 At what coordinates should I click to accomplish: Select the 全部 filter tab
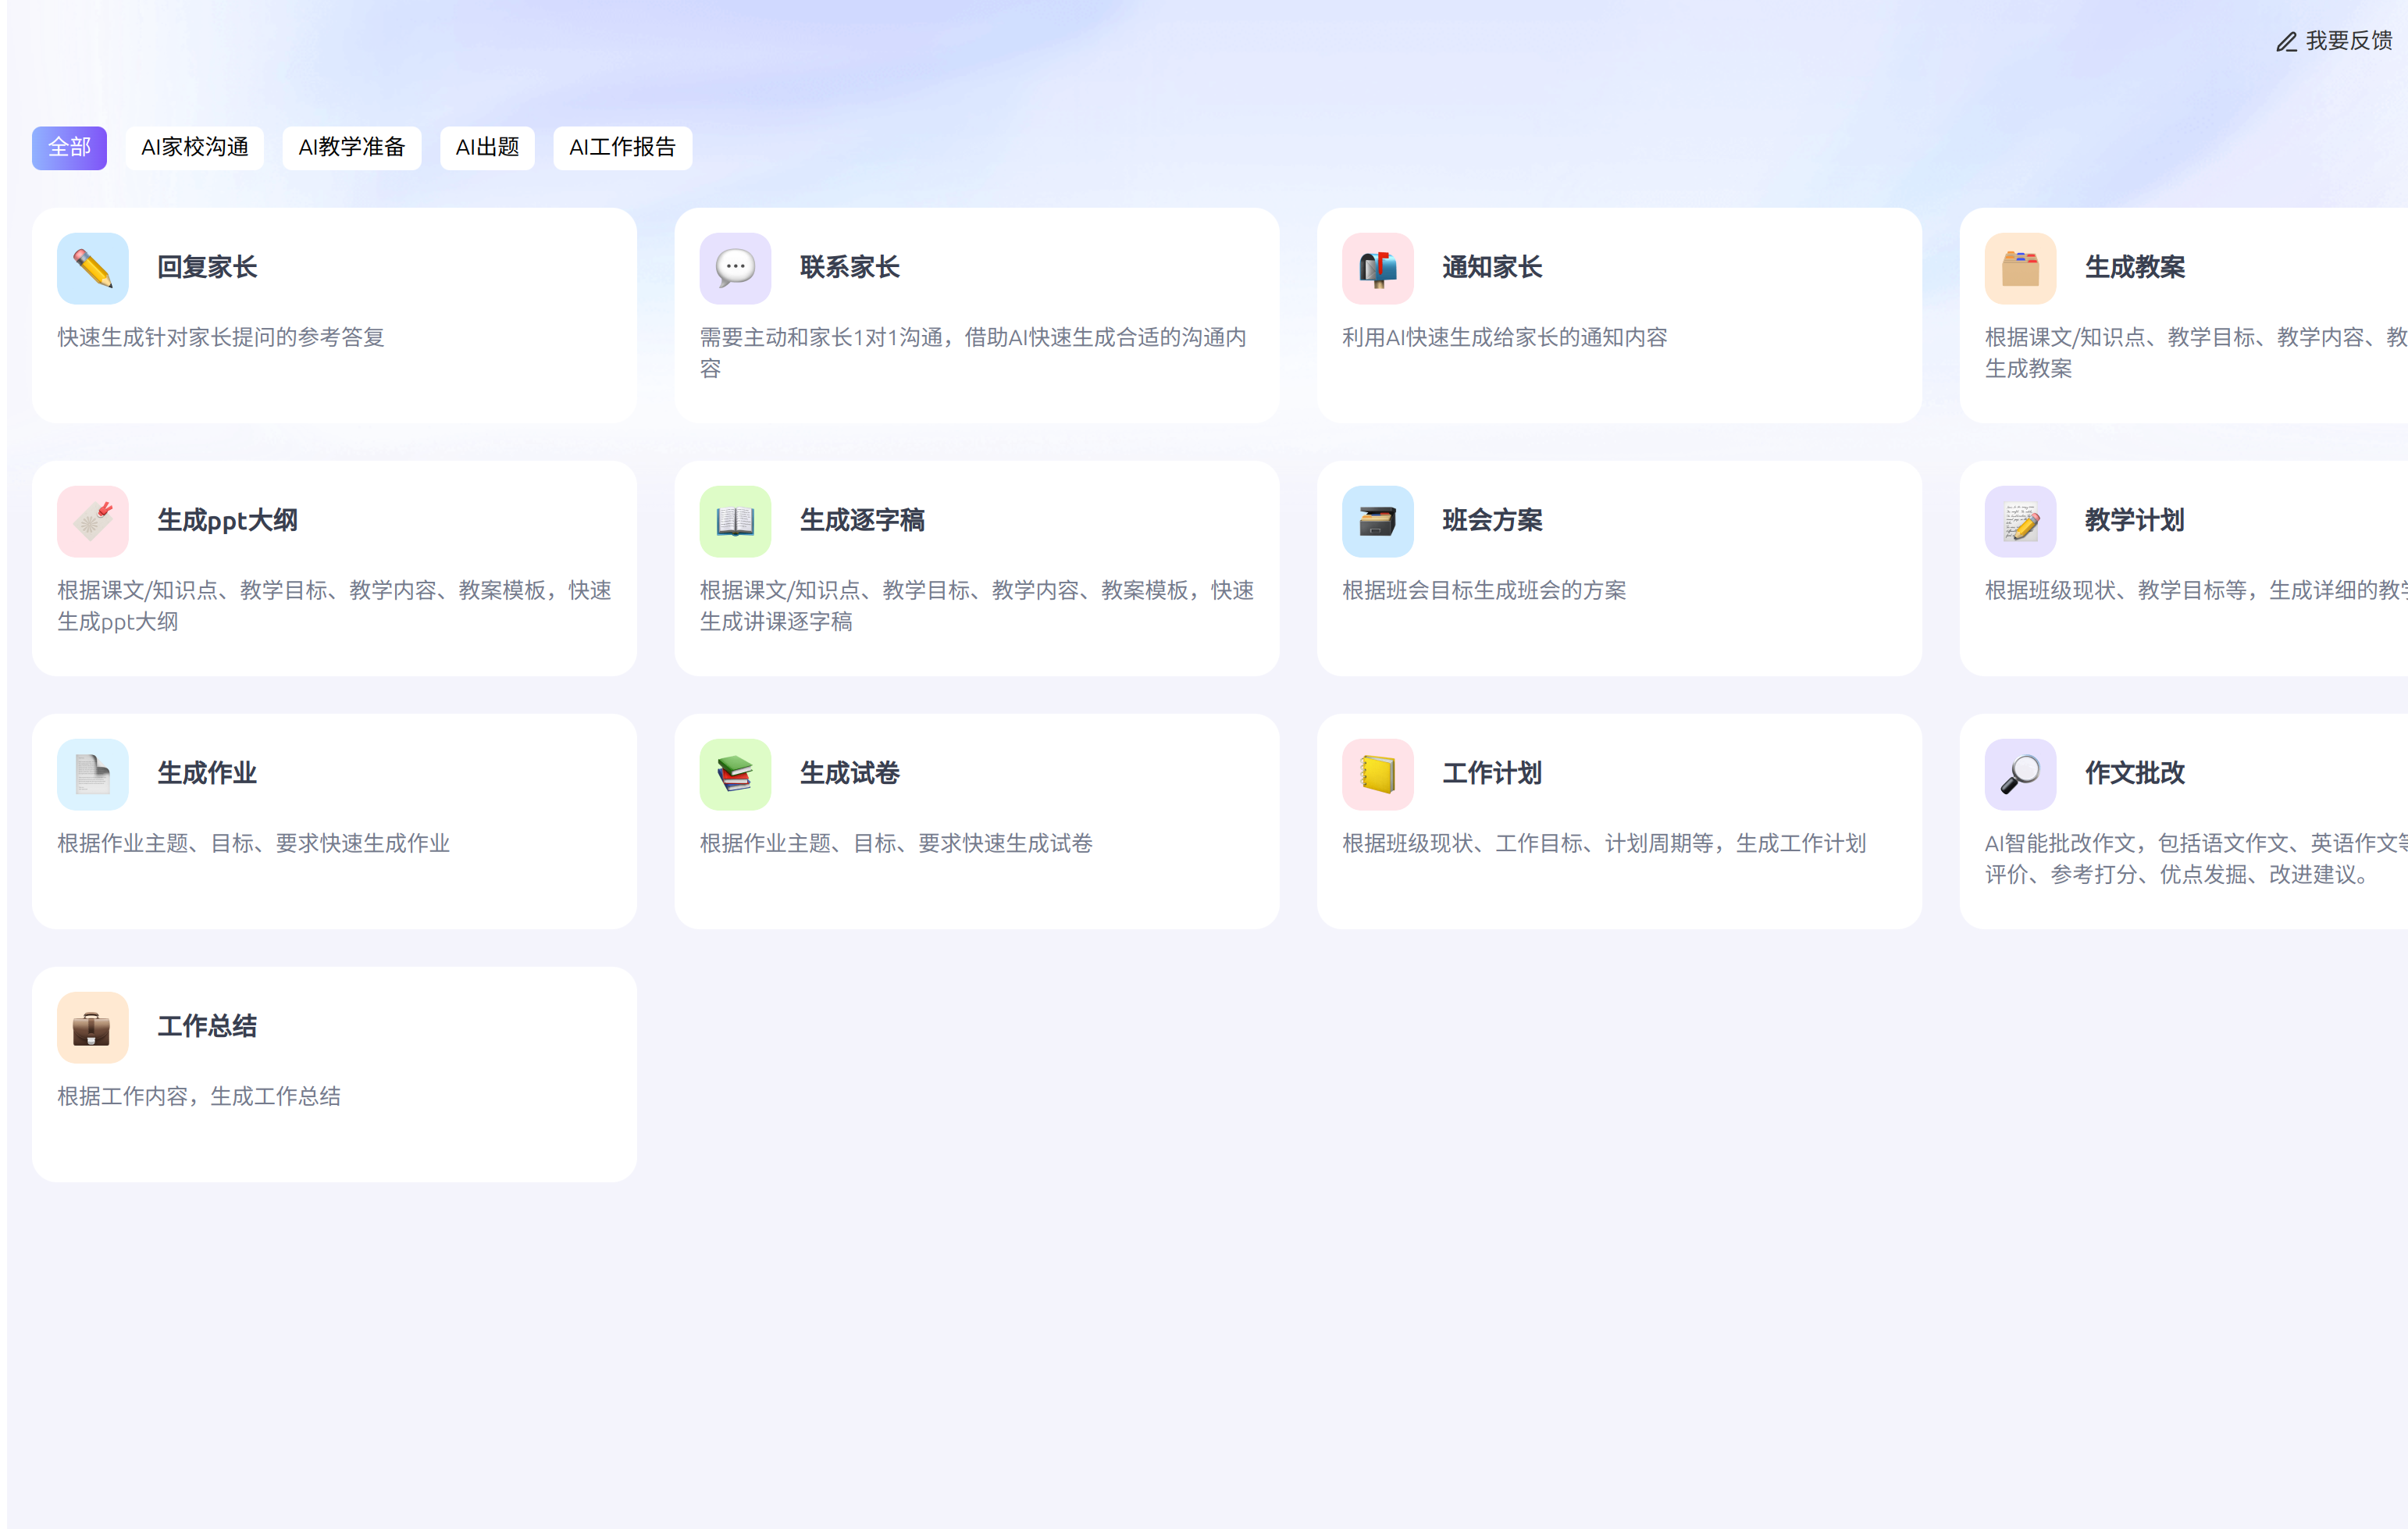[69, 148]
